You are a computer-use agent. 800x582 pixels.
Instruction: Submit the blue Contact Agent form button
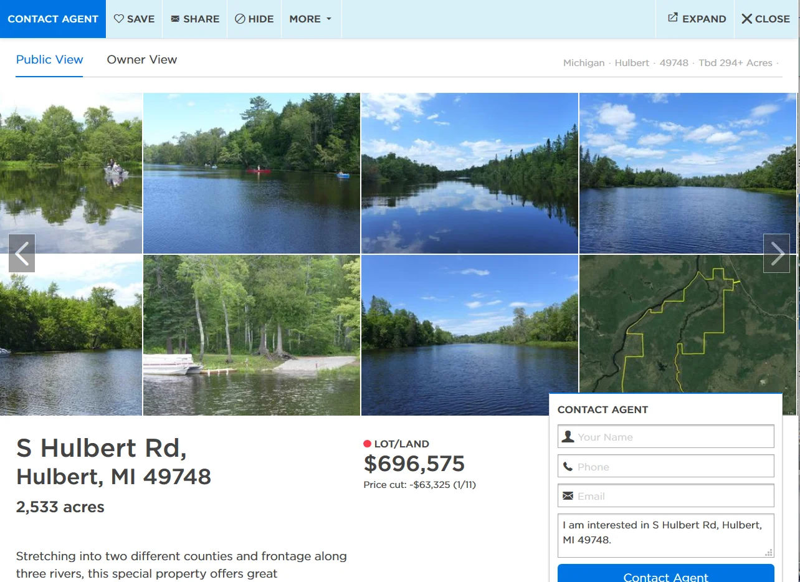[665, 575]
